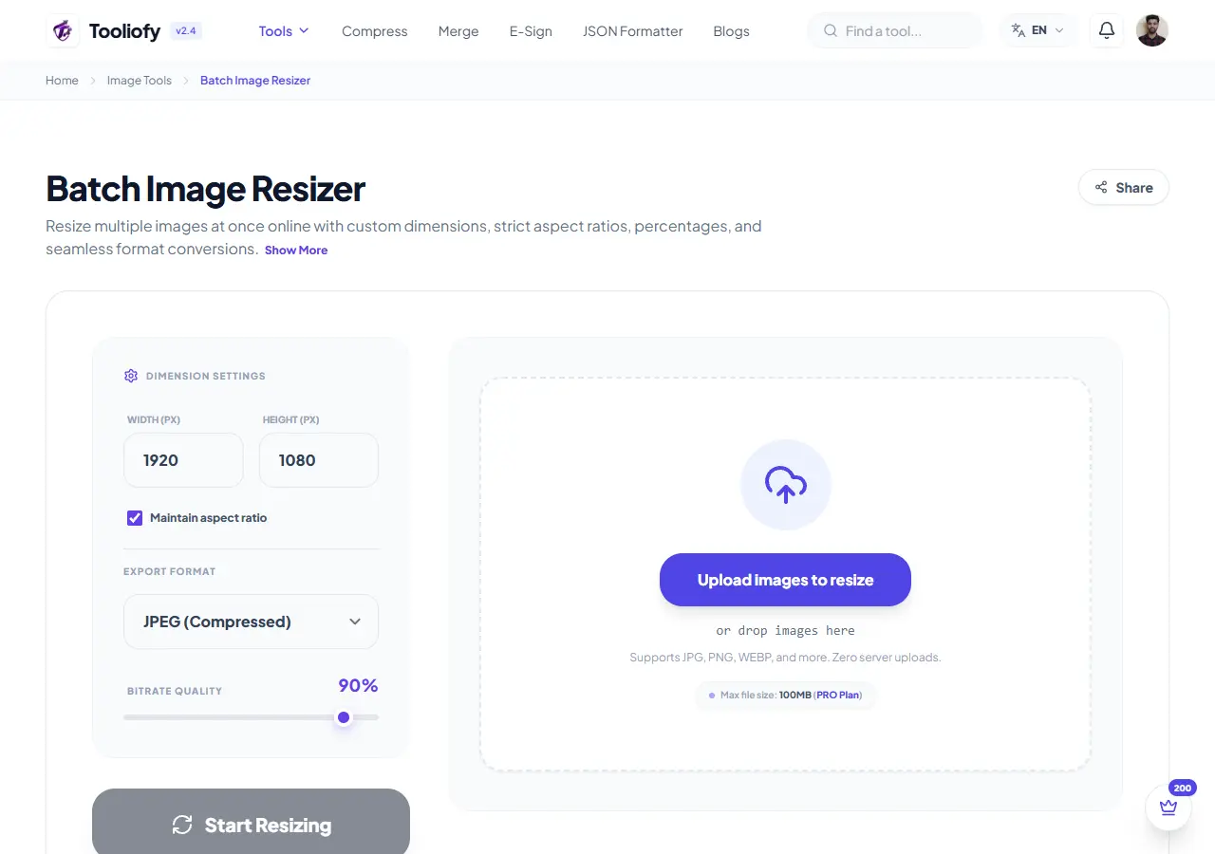This screenshot has width=1215, height=854.
Task: Go to Home breadcrumb
Action: coord(62,81)
